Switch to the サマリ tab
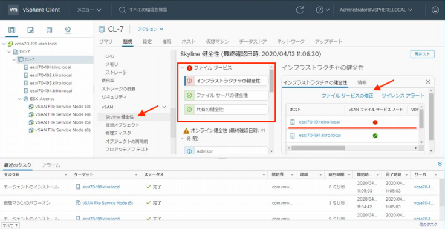Viewport: 445px width, 229px height. 106,42
